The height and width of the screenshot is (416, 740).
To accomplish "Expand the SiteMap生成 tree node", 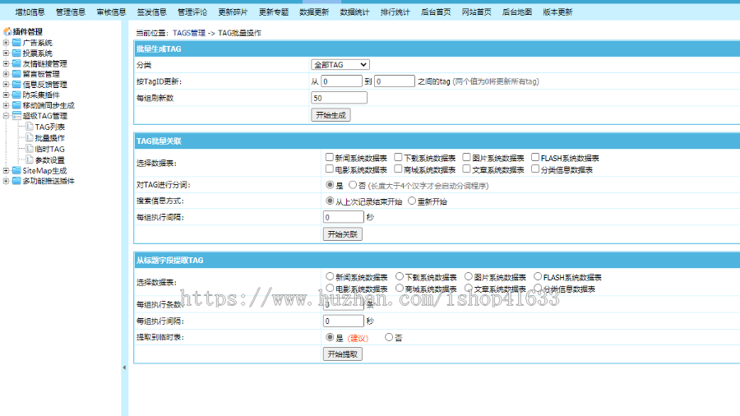I will [x=6, y=170].
